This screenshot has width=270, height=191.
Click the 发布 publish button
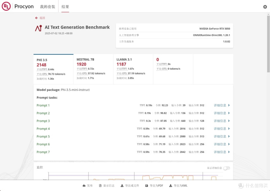click(88, 186)
